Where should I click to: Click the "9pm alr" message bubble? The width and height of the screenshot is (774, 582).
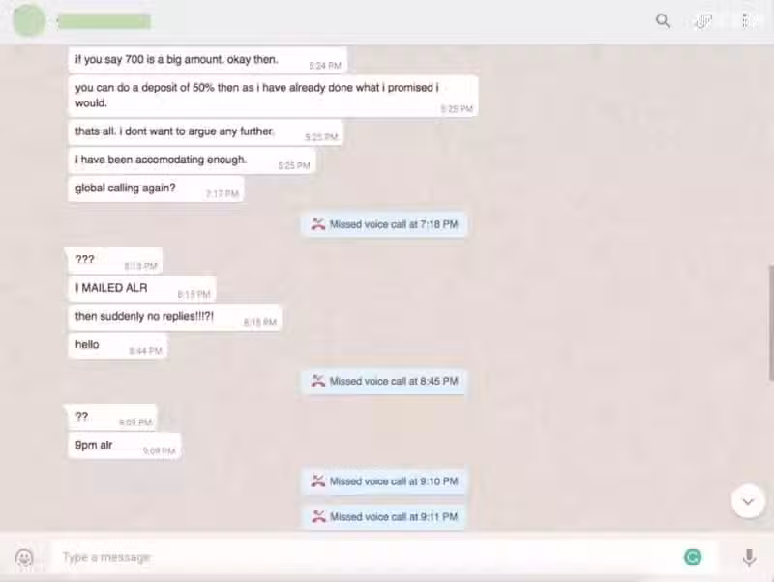pos(125,446)
